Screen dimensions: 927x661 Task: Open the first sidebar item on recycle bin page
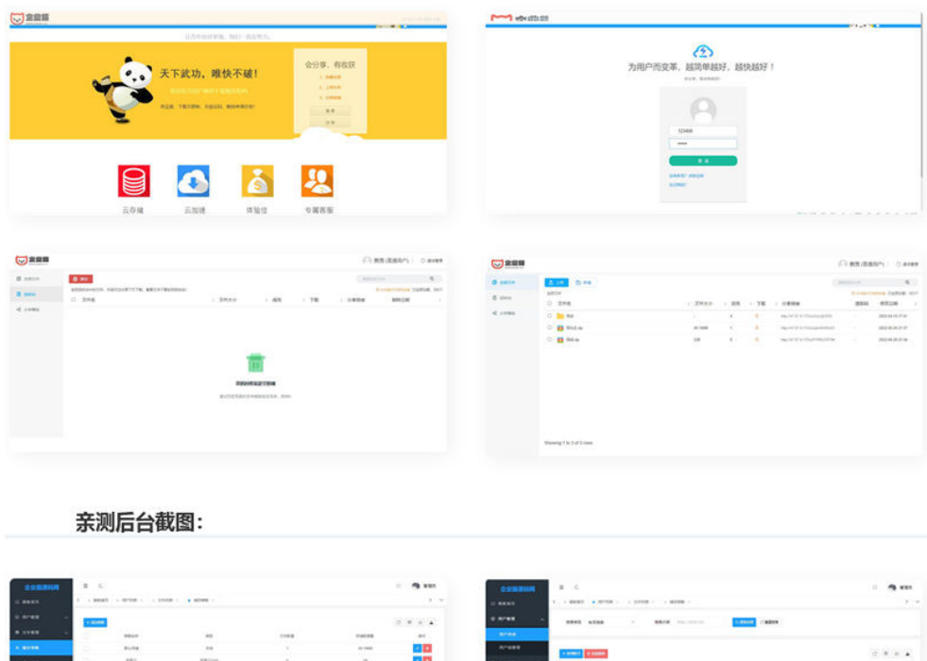(37, 279)
